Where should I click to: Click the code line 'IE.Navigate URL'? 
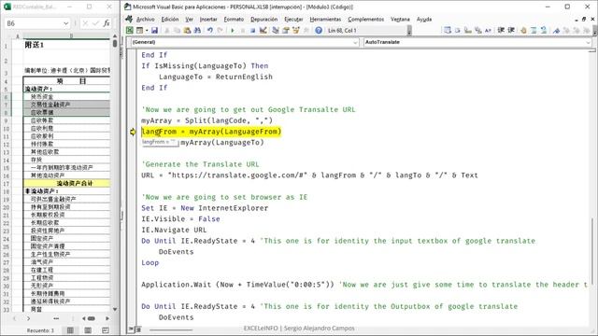174,231
